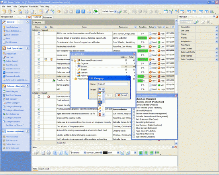The width and height of the screenshot is (219, 175).
Task: Click the Create Task toolbar icon
Action: [x=41, y=12]
